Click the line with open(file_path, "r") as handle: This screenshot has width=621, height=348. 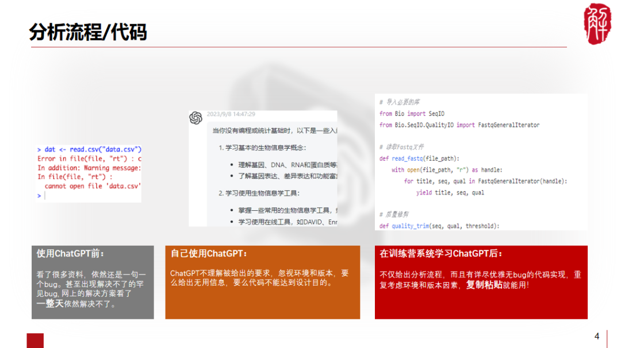[447, 169]
